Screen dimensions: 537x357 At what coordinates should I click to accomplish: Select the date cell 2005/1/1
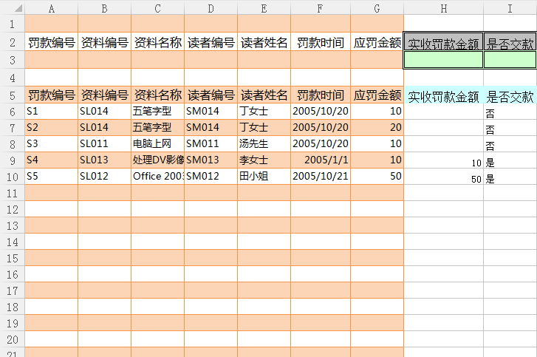(320, 160)
